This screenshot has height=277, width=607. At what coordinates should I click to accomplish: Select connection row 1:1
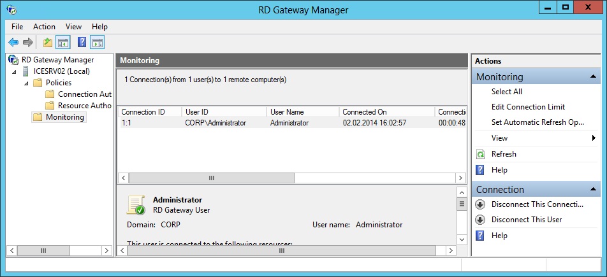292,123
